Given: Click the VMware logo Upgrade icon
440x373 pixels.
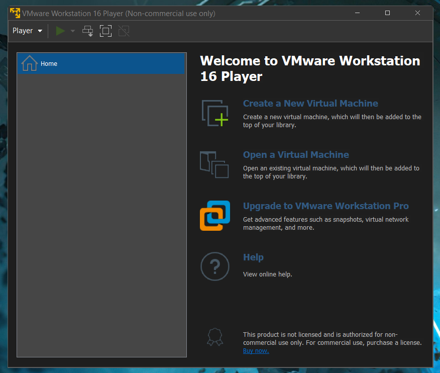Looking at the screenshot, I should point(215,216).
